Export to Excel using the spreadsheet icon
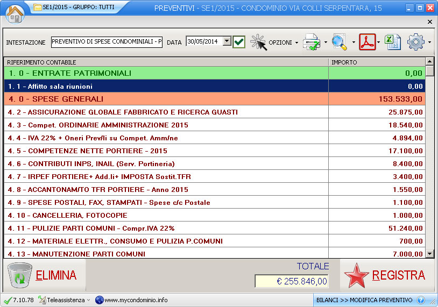The height and width of the screenshot is (307, 438). (393, 42)
